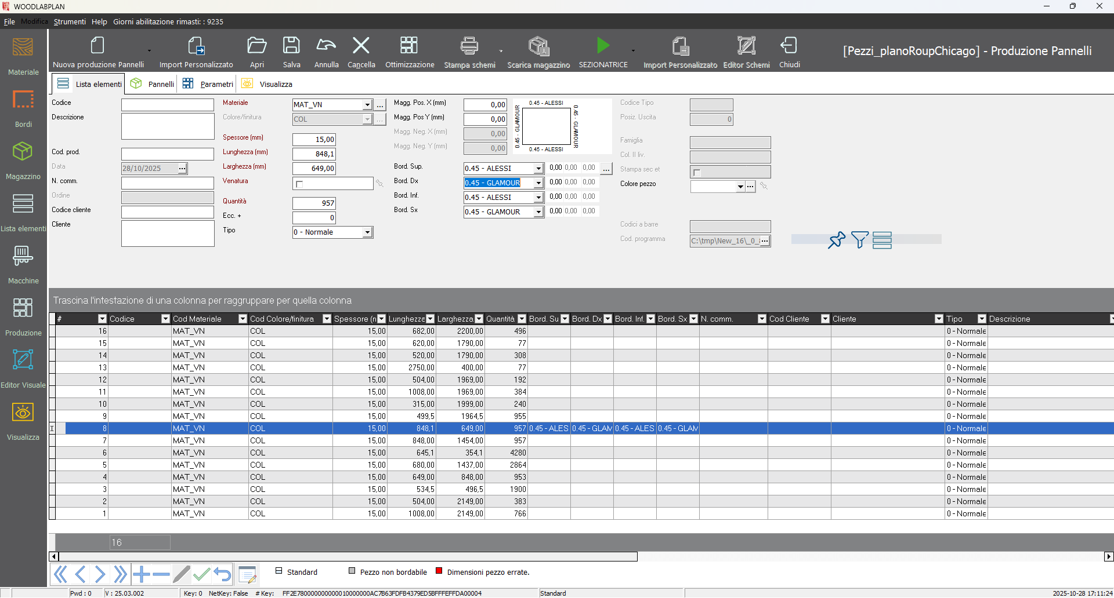This screenshot has height=598, width=1114.
Task: Click the Salva button
Action: coord(291,52)
